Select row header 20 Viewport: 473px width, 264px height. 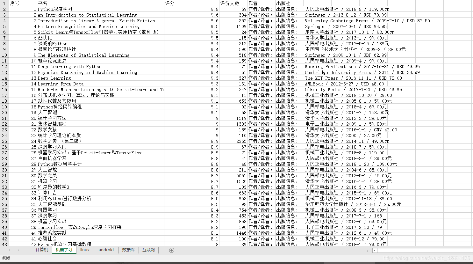point(4,113)
